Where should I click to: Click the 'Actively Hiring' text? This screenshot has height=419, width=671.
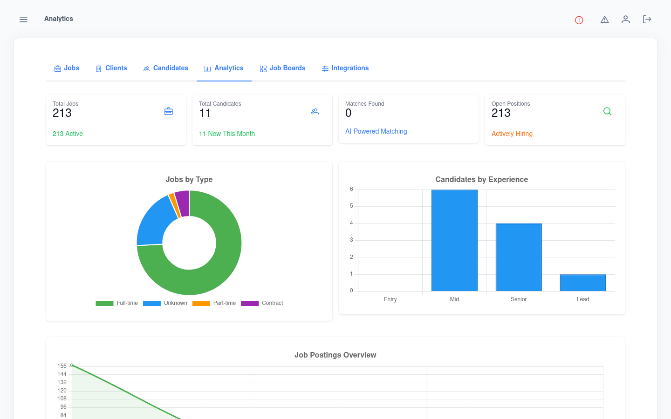click(512, 134)
